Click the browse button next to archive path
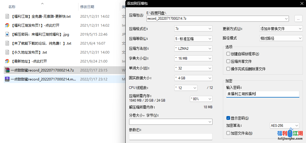 click(298, 19)
